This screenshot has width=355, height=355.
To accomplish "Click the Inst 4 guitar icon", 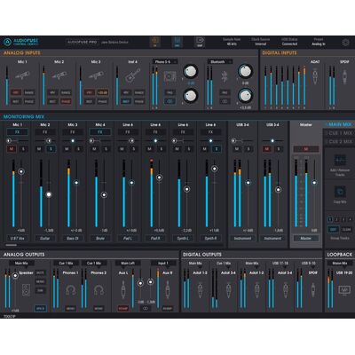I will 133,75.
